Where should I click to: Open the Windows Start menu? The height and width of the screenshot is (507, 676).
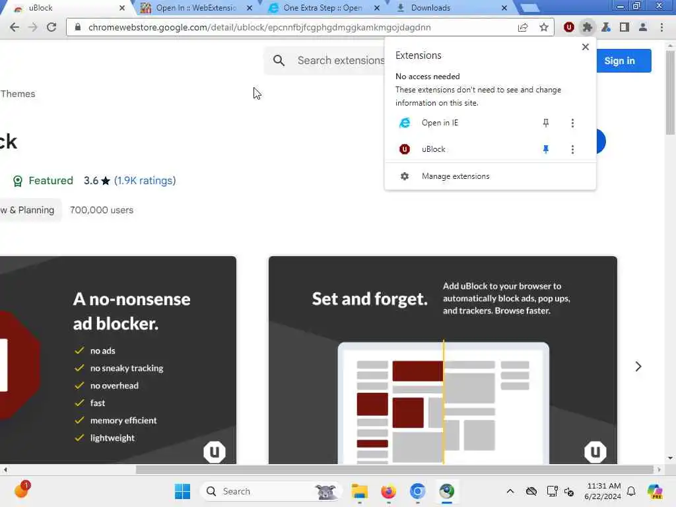182,491
